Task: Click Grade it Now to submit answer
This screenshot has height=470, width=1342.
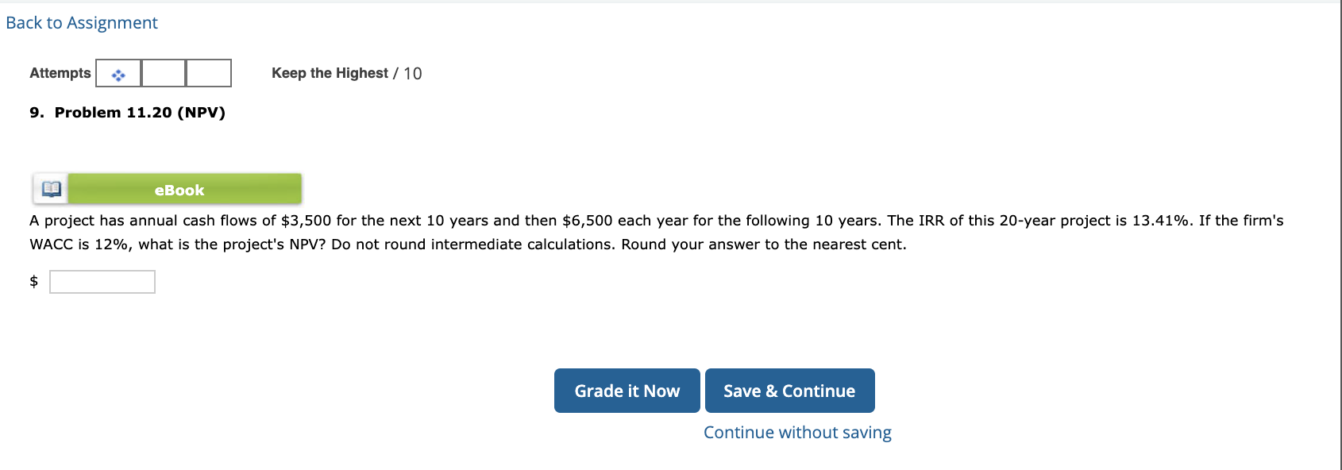Action: (x=627, y=391)
